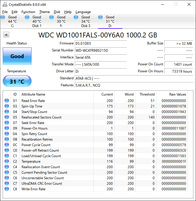Click the CrystalDiskInfo app icon in title bar
The image size is (196, 201).
click(5, 4)
